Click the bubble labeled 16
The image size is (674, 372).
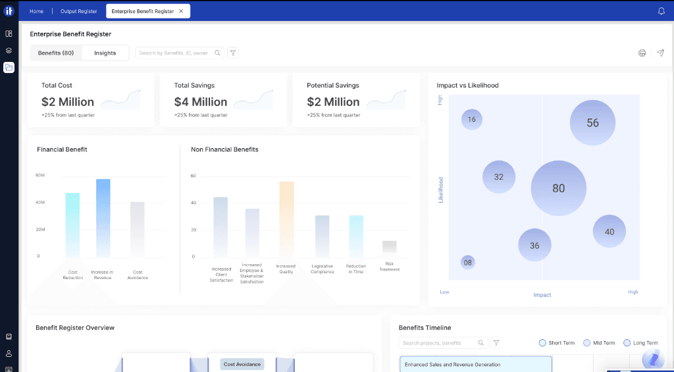coord(471,119)
